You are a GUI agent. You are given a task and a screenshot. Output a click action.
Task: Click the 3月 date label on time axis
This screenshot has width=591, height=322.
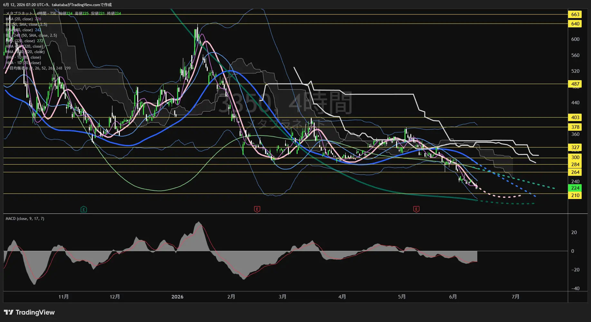(282, 297)
